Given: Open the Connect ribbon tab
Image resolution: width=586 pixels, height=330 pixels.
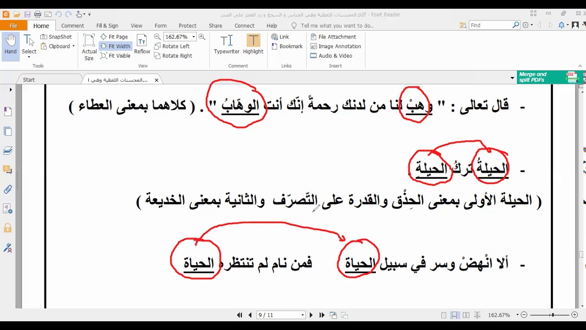Looking at the screenshot, I should (x=244, y=26).
